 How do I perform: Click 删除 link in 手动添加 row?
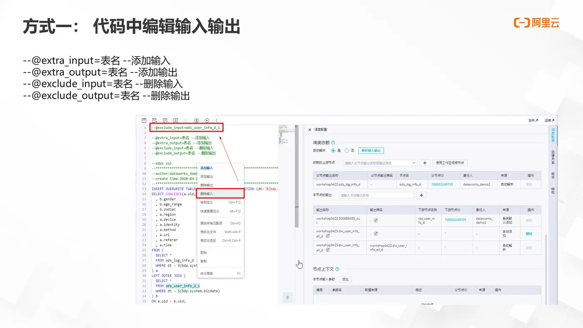point(529,234)
